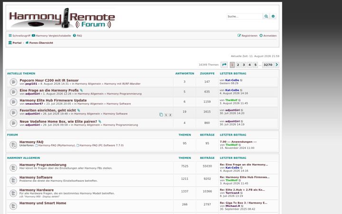Open last post Re: Giga Tv Box 3

tap(243, 203)
